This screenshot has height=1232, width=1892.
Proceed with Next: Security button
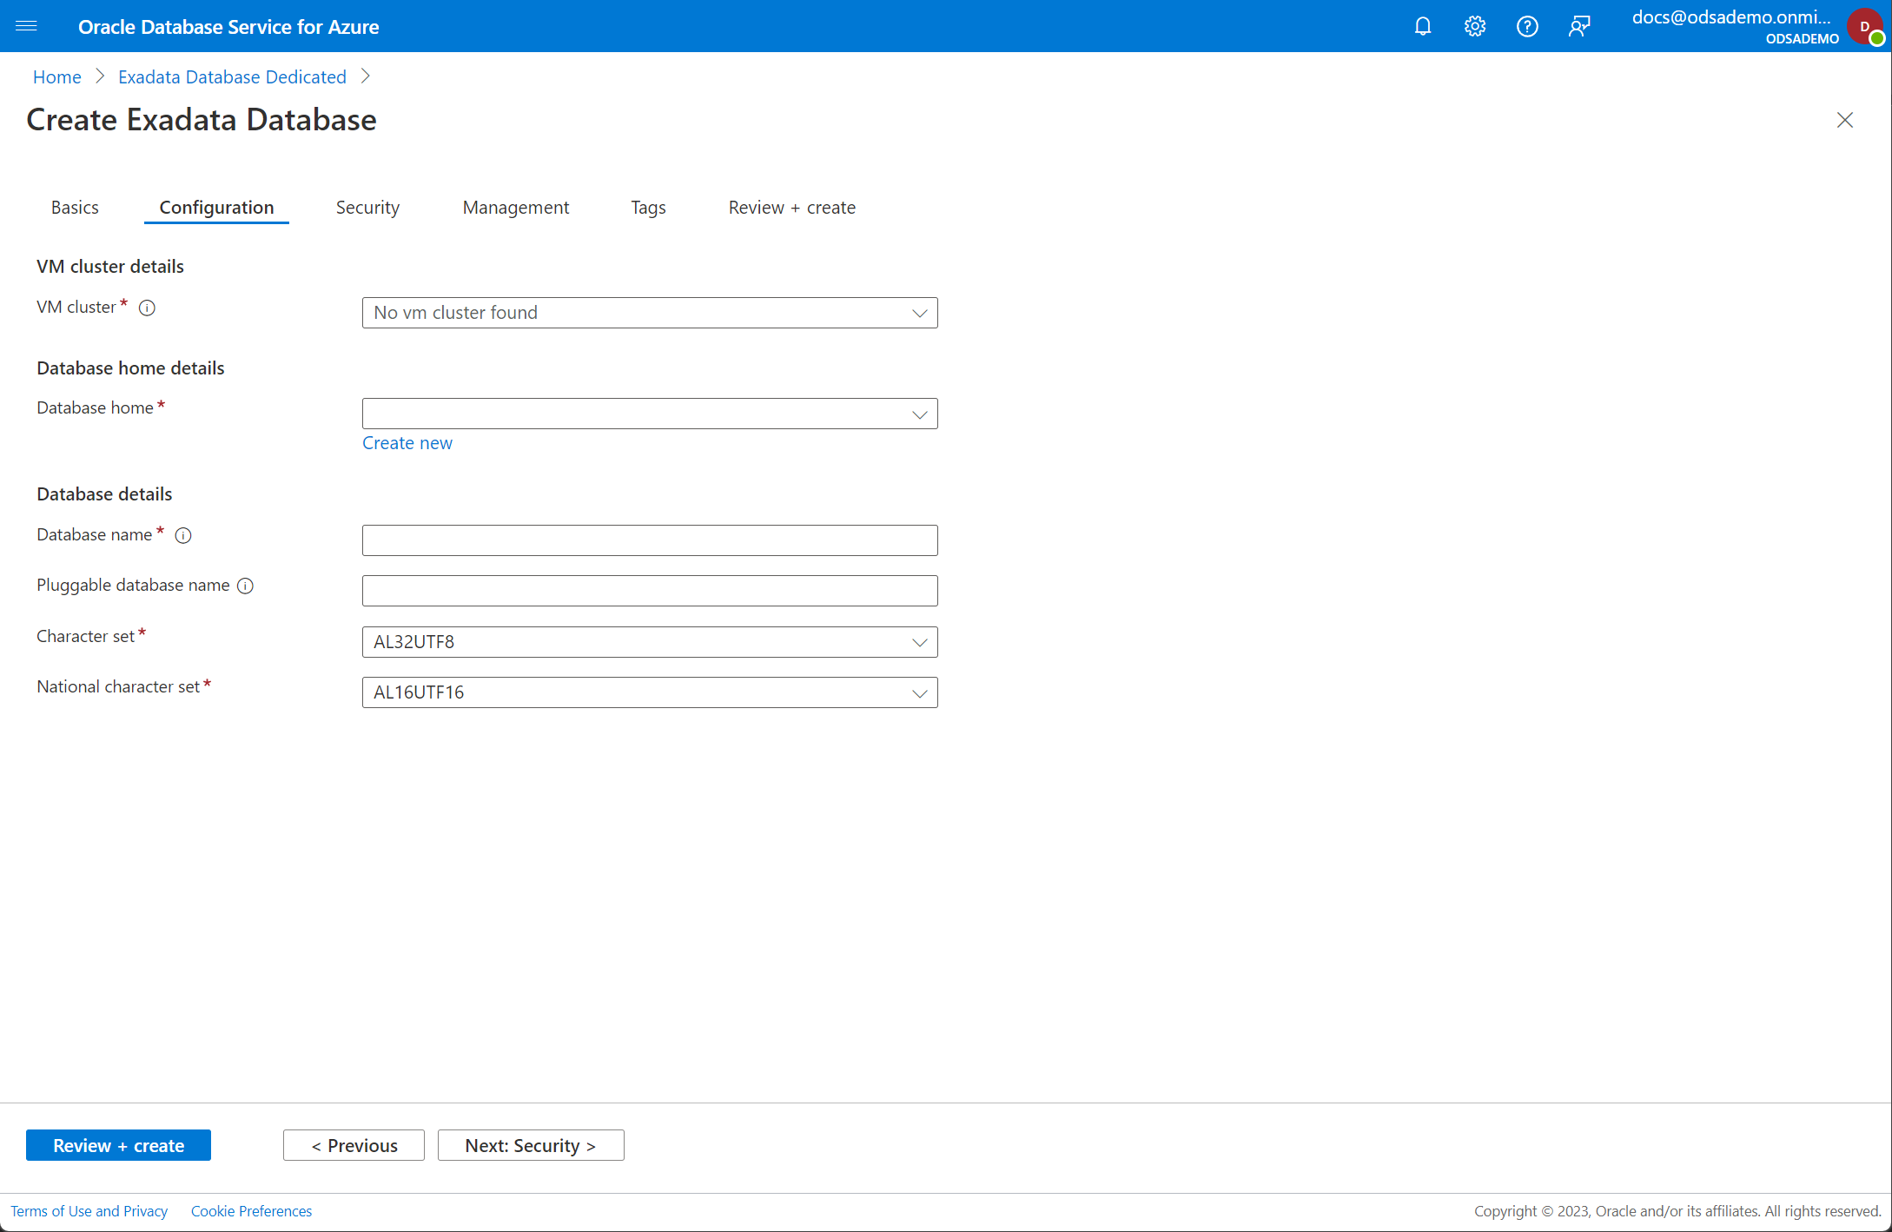pyautogui.click(x=531, y=1145)
